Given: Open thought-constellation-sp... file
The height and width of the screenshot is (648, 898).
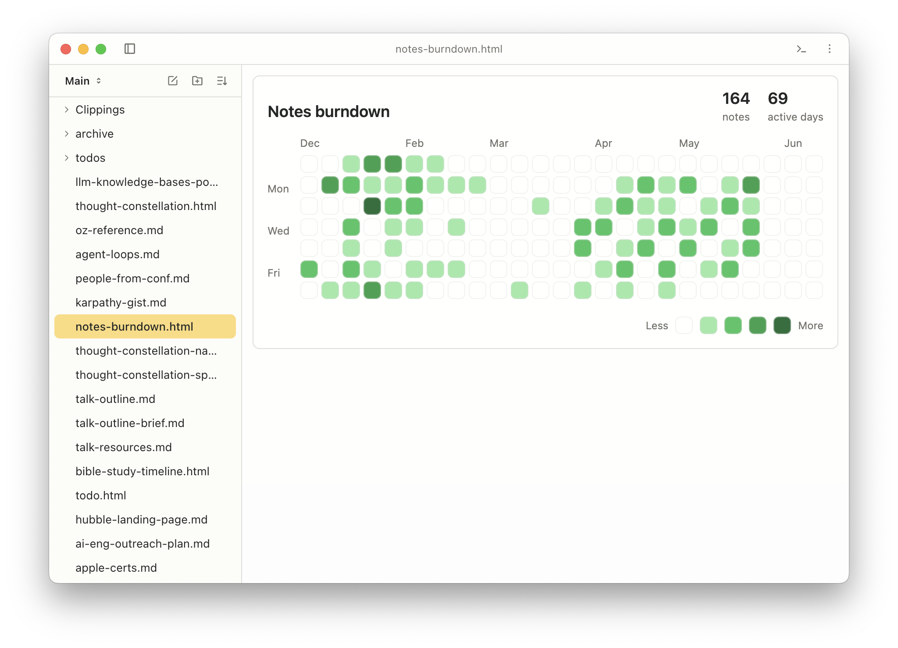Looking at the screenshot, I should (145, 375).
